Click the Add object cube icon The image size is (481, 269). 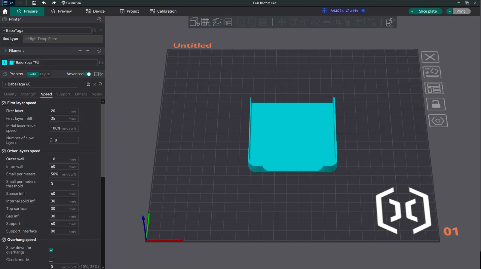[195, 22]
